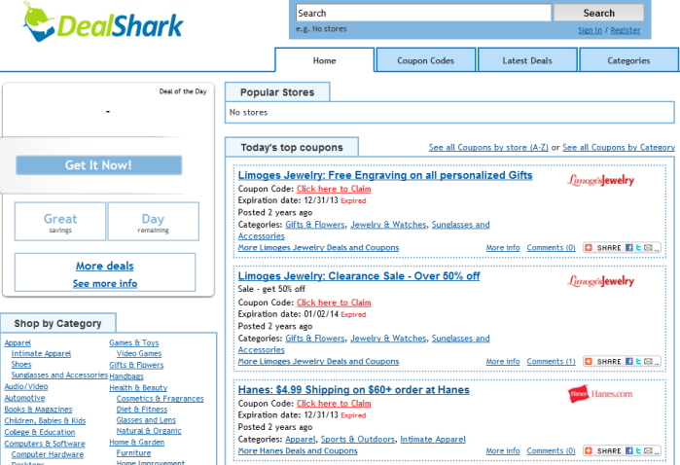Share Clearance Sale coupon via Twitter icon

pos(638,361)
